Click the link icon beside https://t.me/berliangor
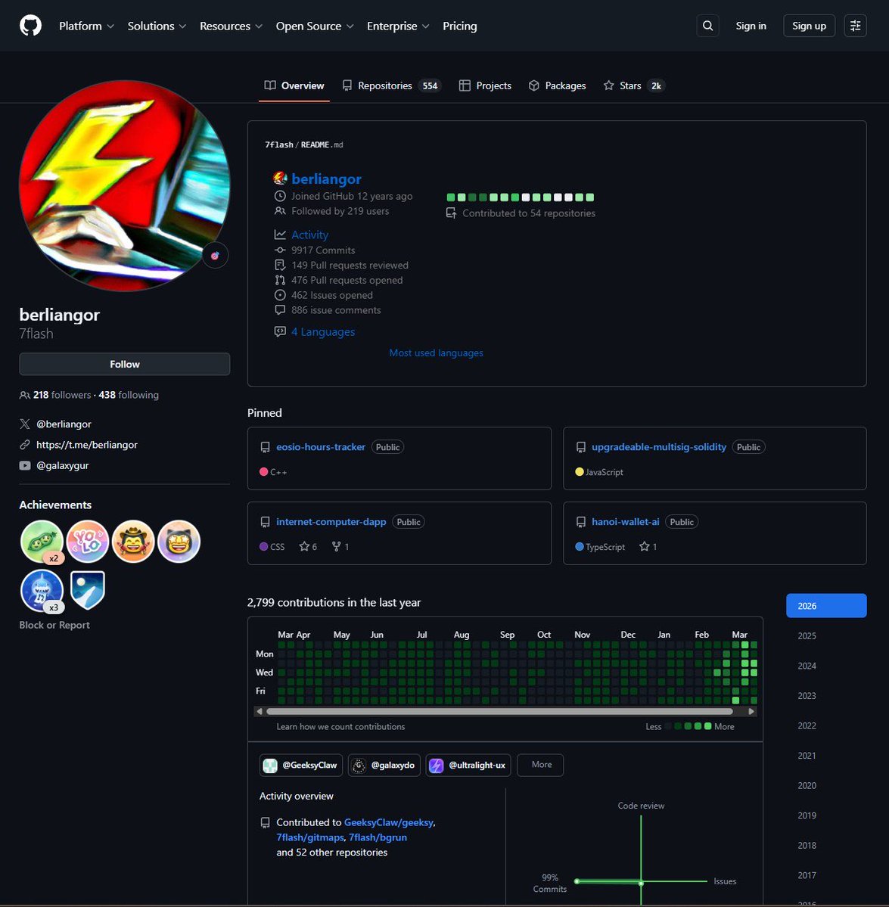The width and height of the screenshot is (889, 907). [x=25, y=445]
